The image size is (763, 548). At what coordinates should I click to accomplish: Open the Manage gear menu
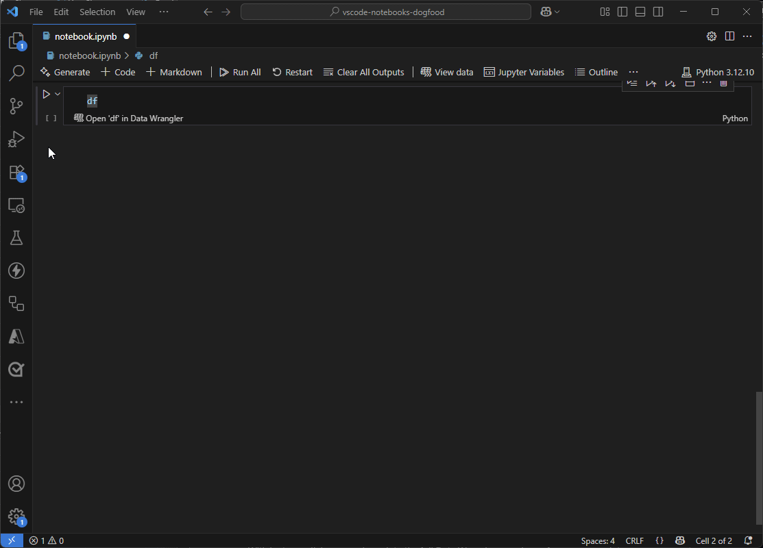point(16,516)
